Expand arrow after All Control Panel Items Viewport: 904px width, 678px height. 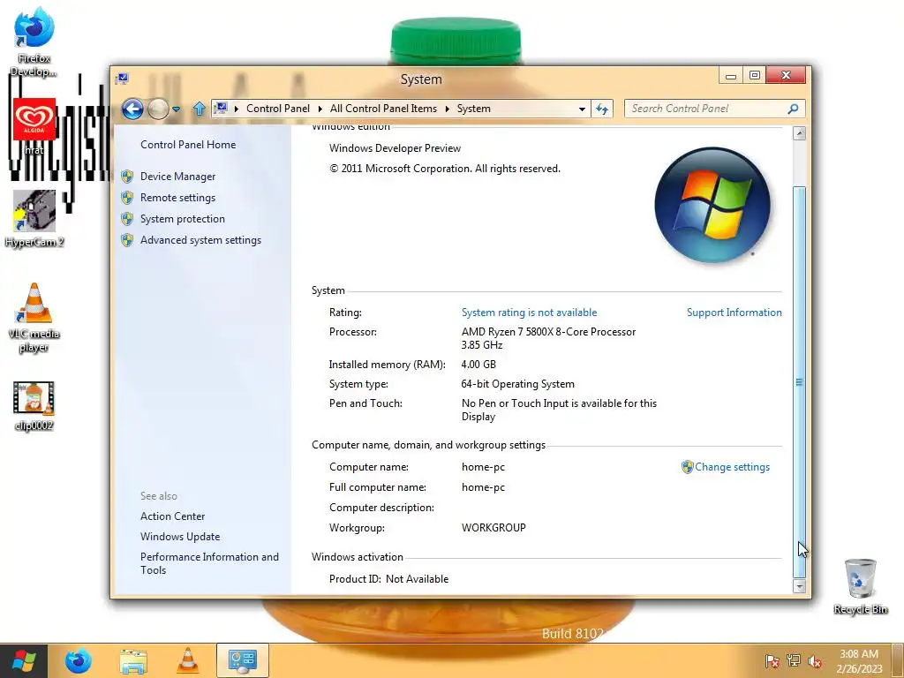point(447,109)
